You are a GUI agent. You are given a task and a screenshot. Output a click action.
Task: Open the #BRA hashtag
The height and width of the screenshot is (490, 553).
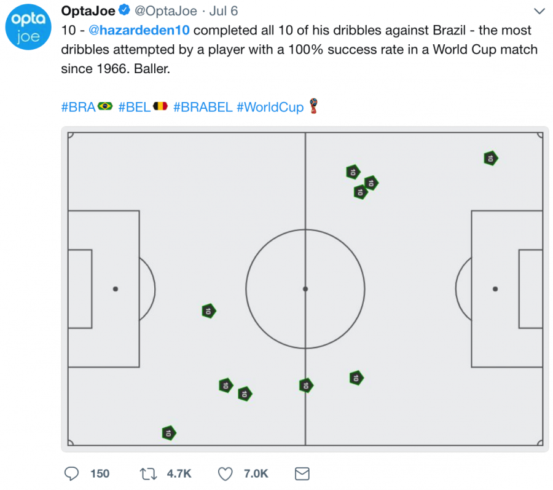tap(79, 107)
